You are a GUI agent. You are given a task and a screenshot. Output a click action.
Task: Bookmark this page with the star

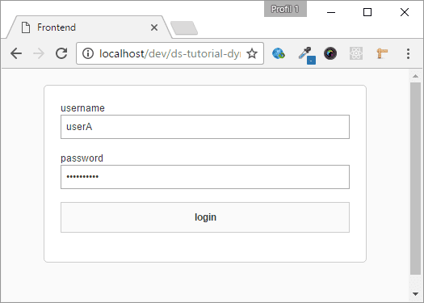pyautogui.click(x=252, y=53)
